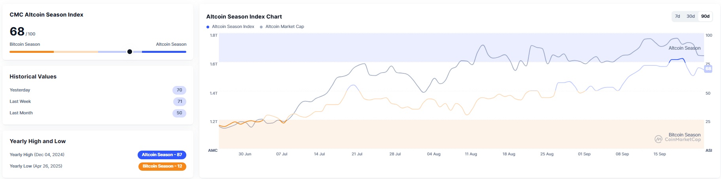Click the current value 68 chart marker
This screenshot has width=721, height=179.
pyautogui.click(x=708, y=69)
